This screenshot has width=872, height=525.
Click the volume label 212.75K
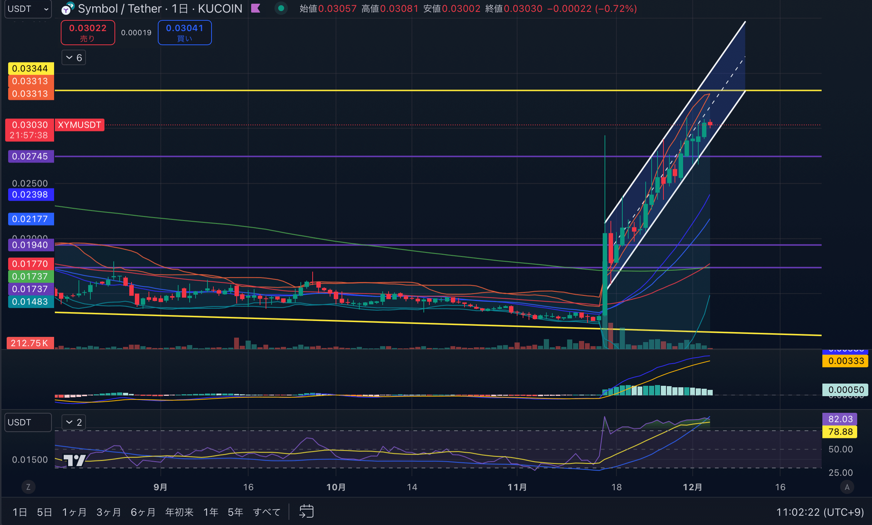point(30,343)
